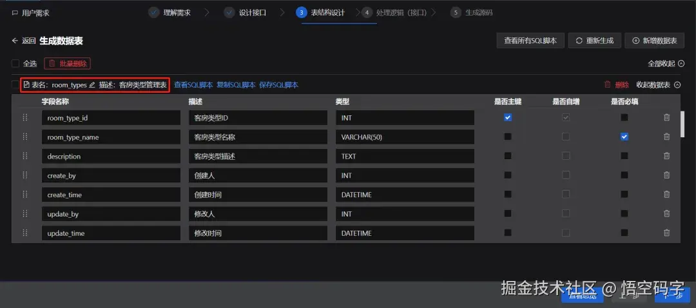The image size is (696, 308).
Task: Edit type input VARCHAR(50)
Action: (405, 137)
